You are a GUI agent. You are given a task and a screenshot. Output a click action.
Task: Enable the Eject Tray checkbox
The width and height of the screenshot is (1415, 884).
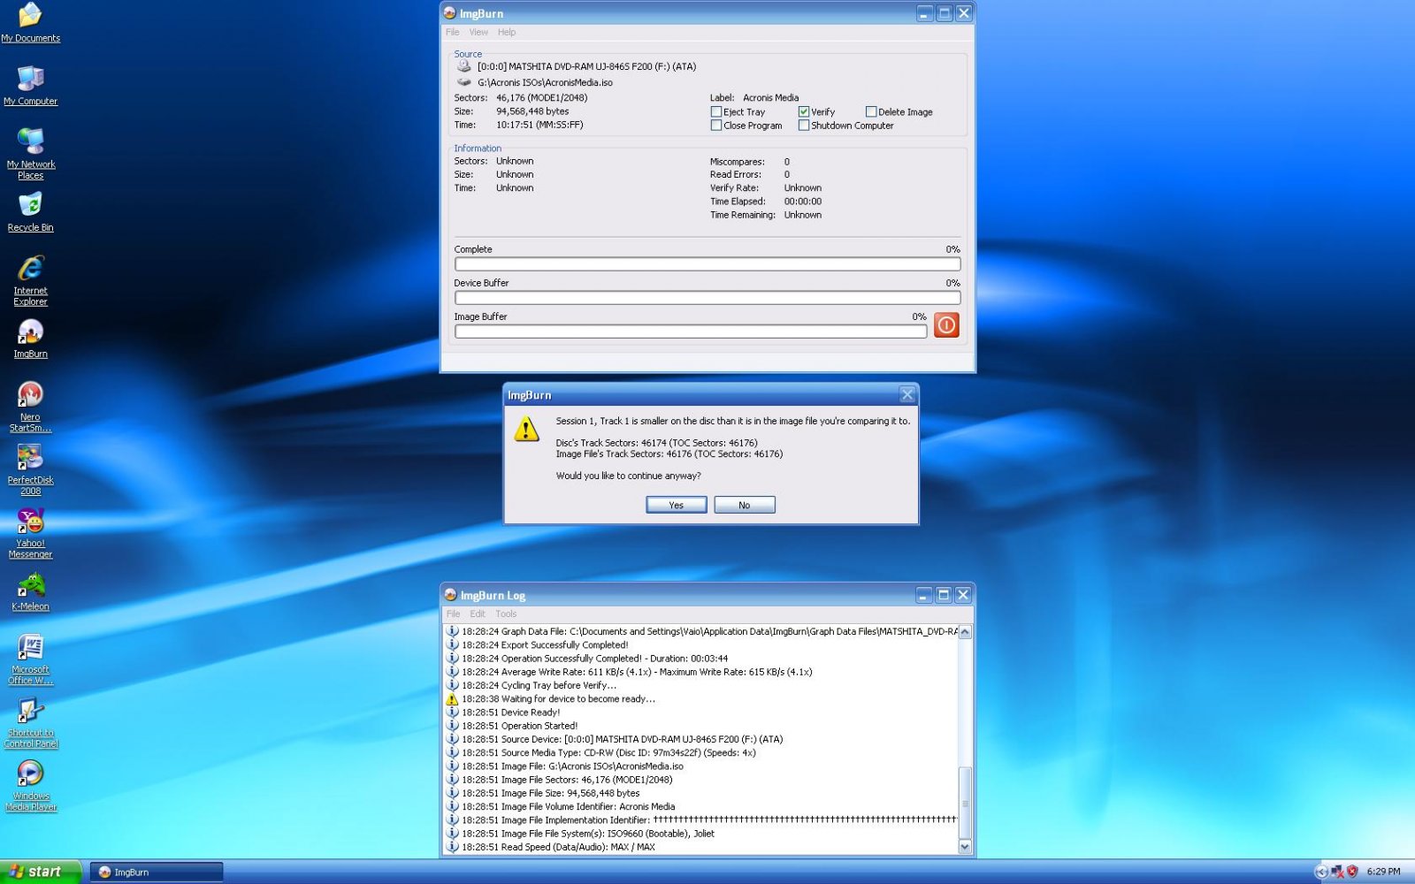coord(716,112)
